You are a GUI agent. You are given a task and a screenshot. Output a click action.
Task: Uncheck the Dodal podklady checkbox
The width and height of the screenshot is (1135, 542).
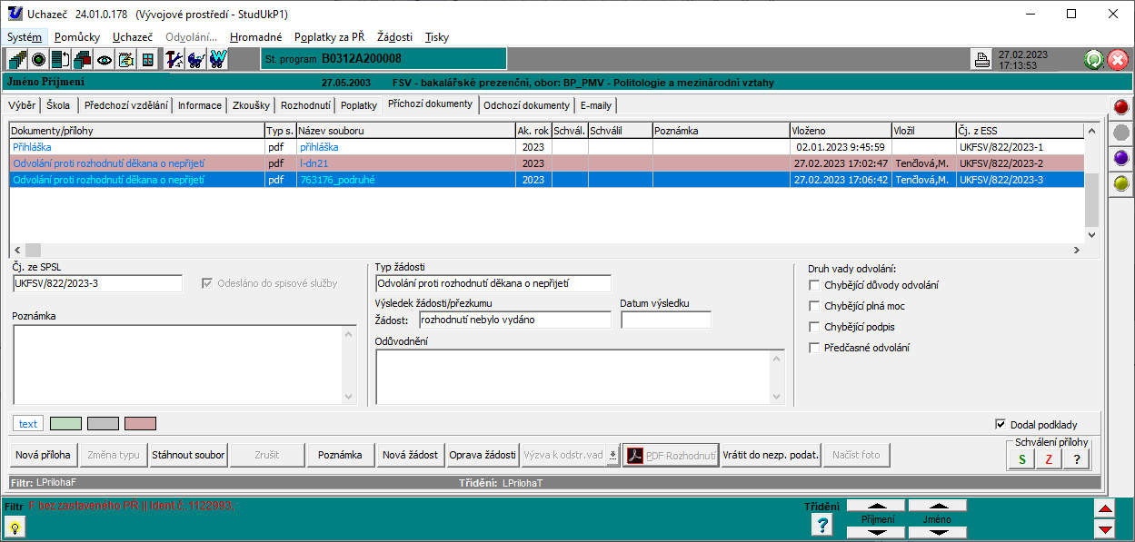pyautogui.click(x=1001, y=424)
